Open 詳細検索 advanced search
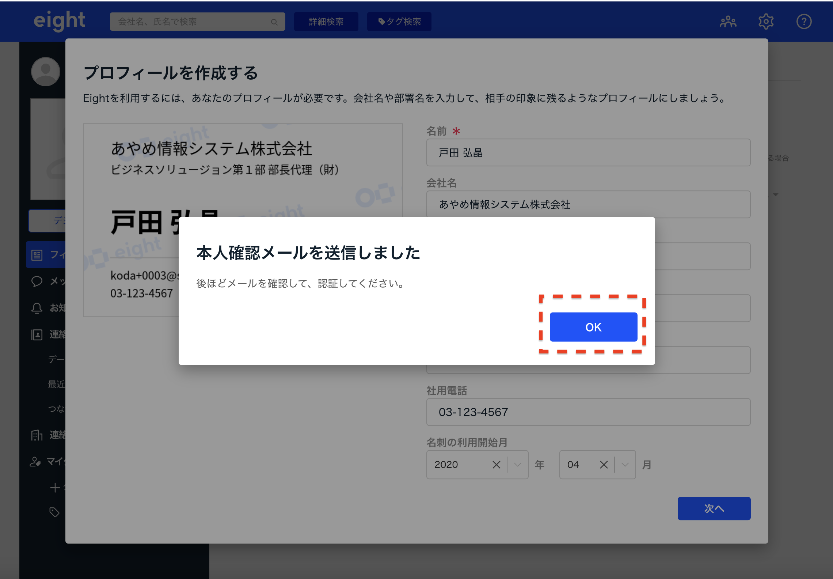The image size is (833, 579). tap(326, 22)
